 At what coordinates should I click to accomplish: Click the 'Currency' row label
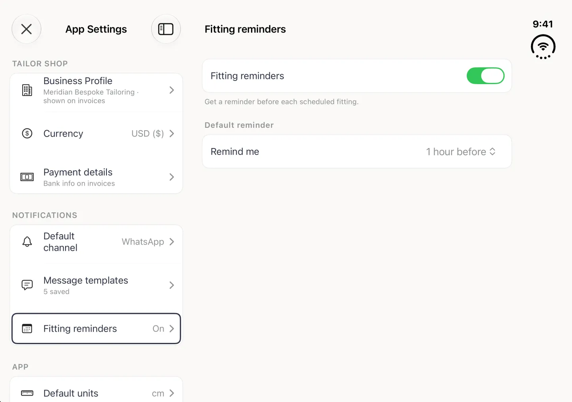click(63, 134)
